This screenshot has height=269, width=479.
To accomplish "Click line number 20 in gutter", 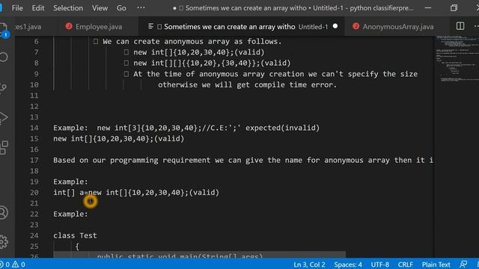I will pyautogui.click(x=34, y=193).
